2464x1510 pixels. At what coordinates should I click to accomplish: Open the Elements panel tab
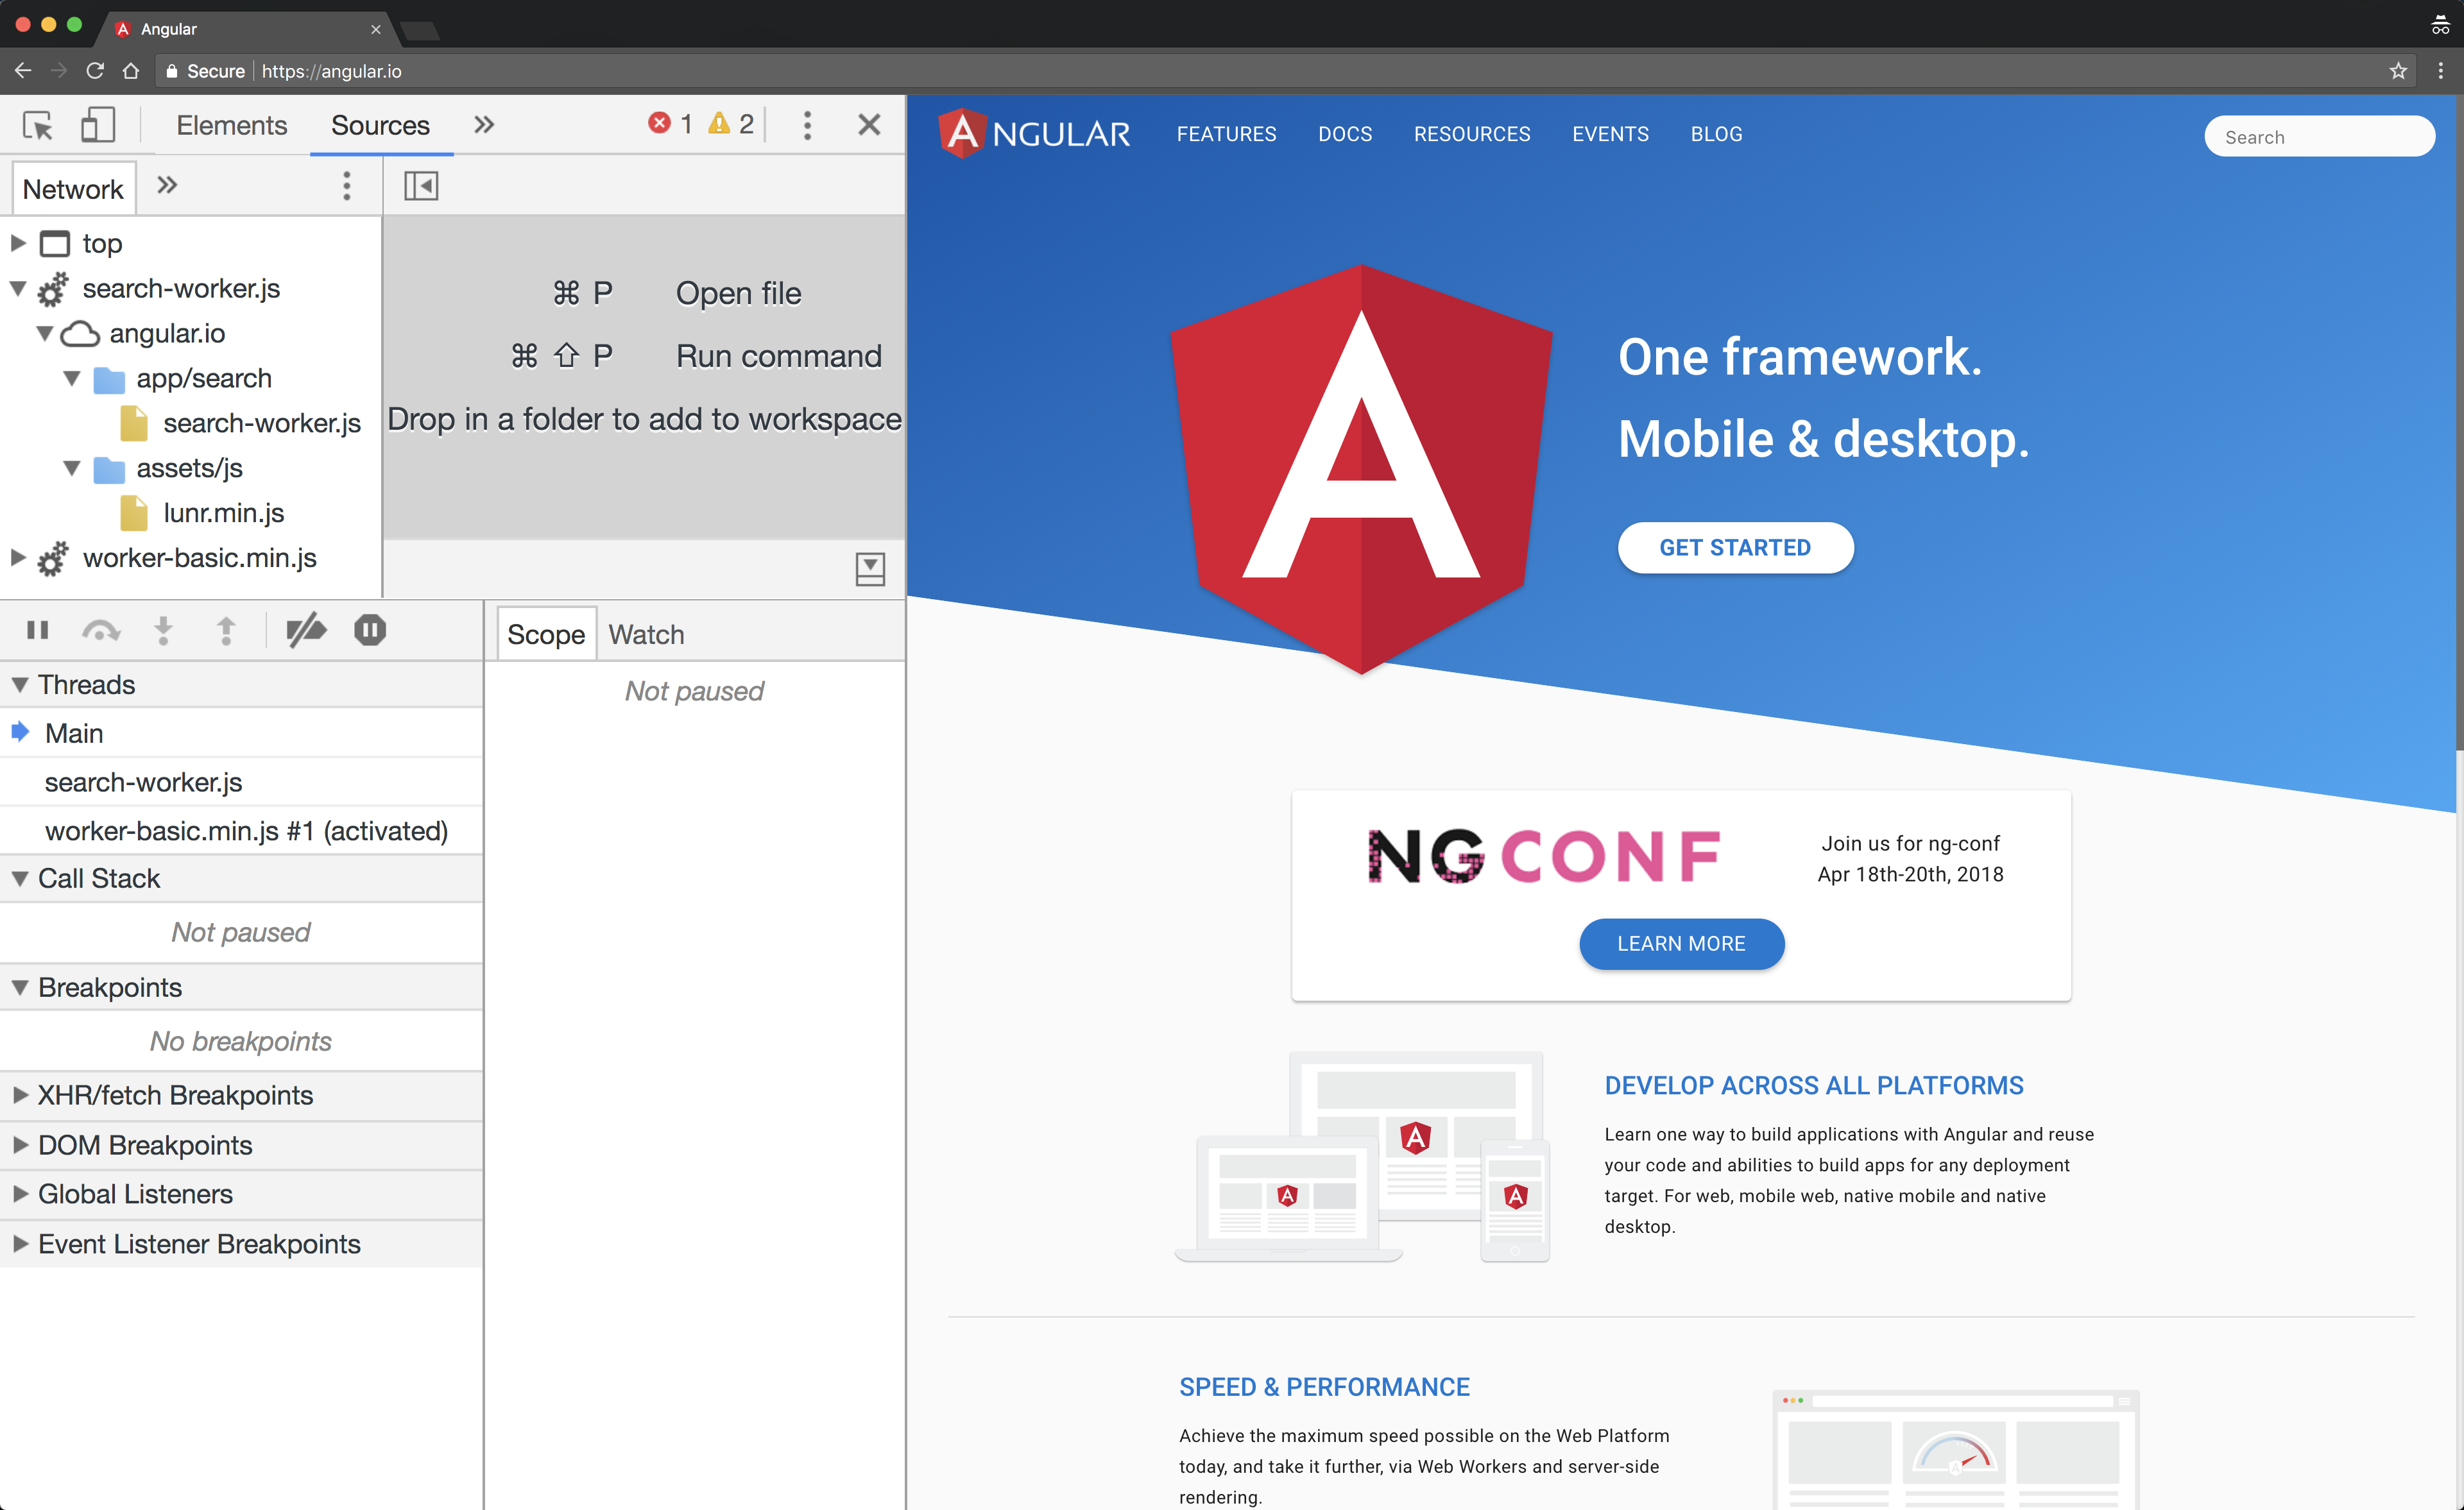point(231,125)
